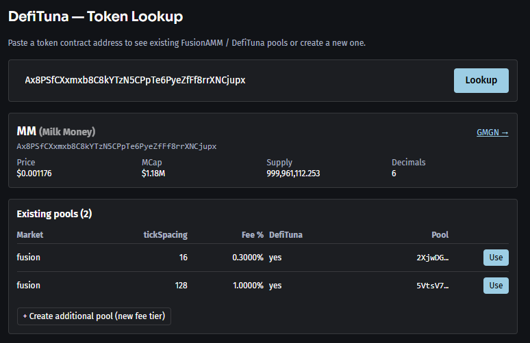530x343 pixels.
Task: Open the GMGN link
Action: pos(492,133)
